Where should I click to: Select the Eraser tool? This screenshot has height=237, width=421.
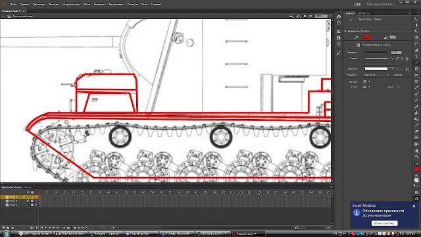pyautogui.click(x=416, y=132)
